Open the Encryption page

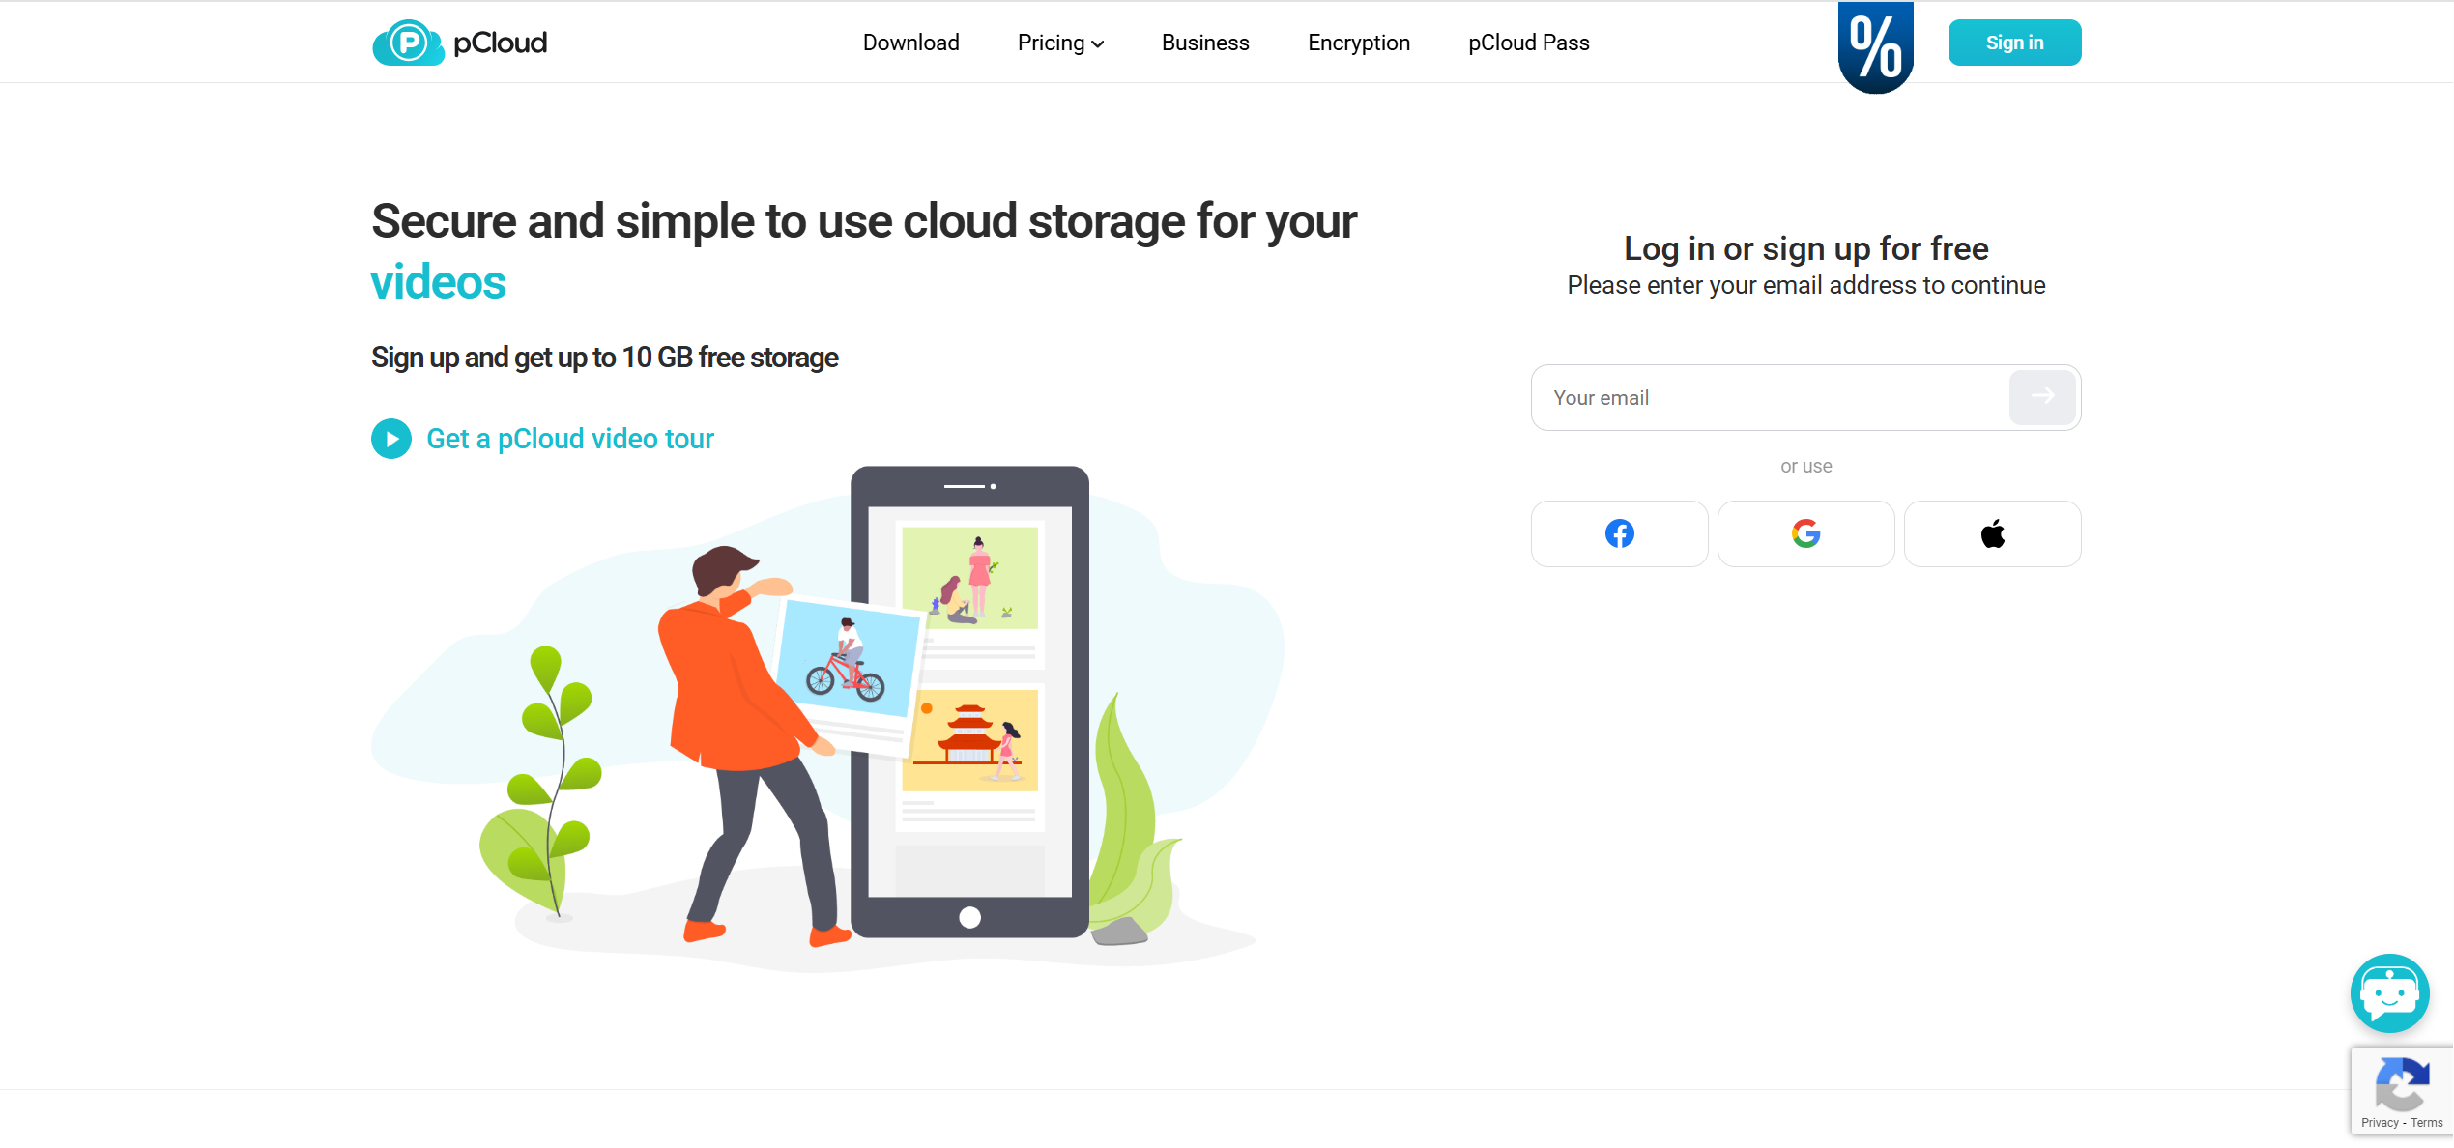pyautogui.click(x=1358, y=43)
